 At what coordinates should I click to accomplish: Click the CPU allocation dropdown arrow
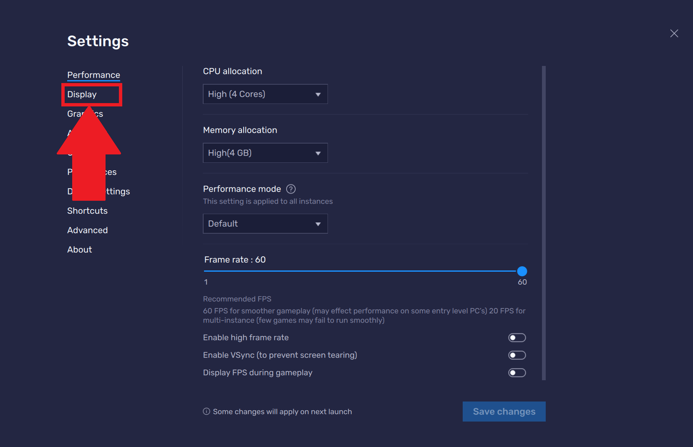pos(318,94)
